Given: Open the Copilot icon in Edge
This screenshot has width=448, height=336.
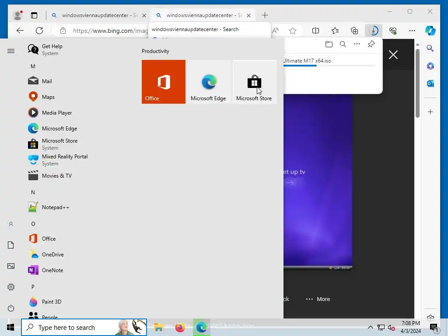Looking at the screenshot, I should (x=430, y=31).
